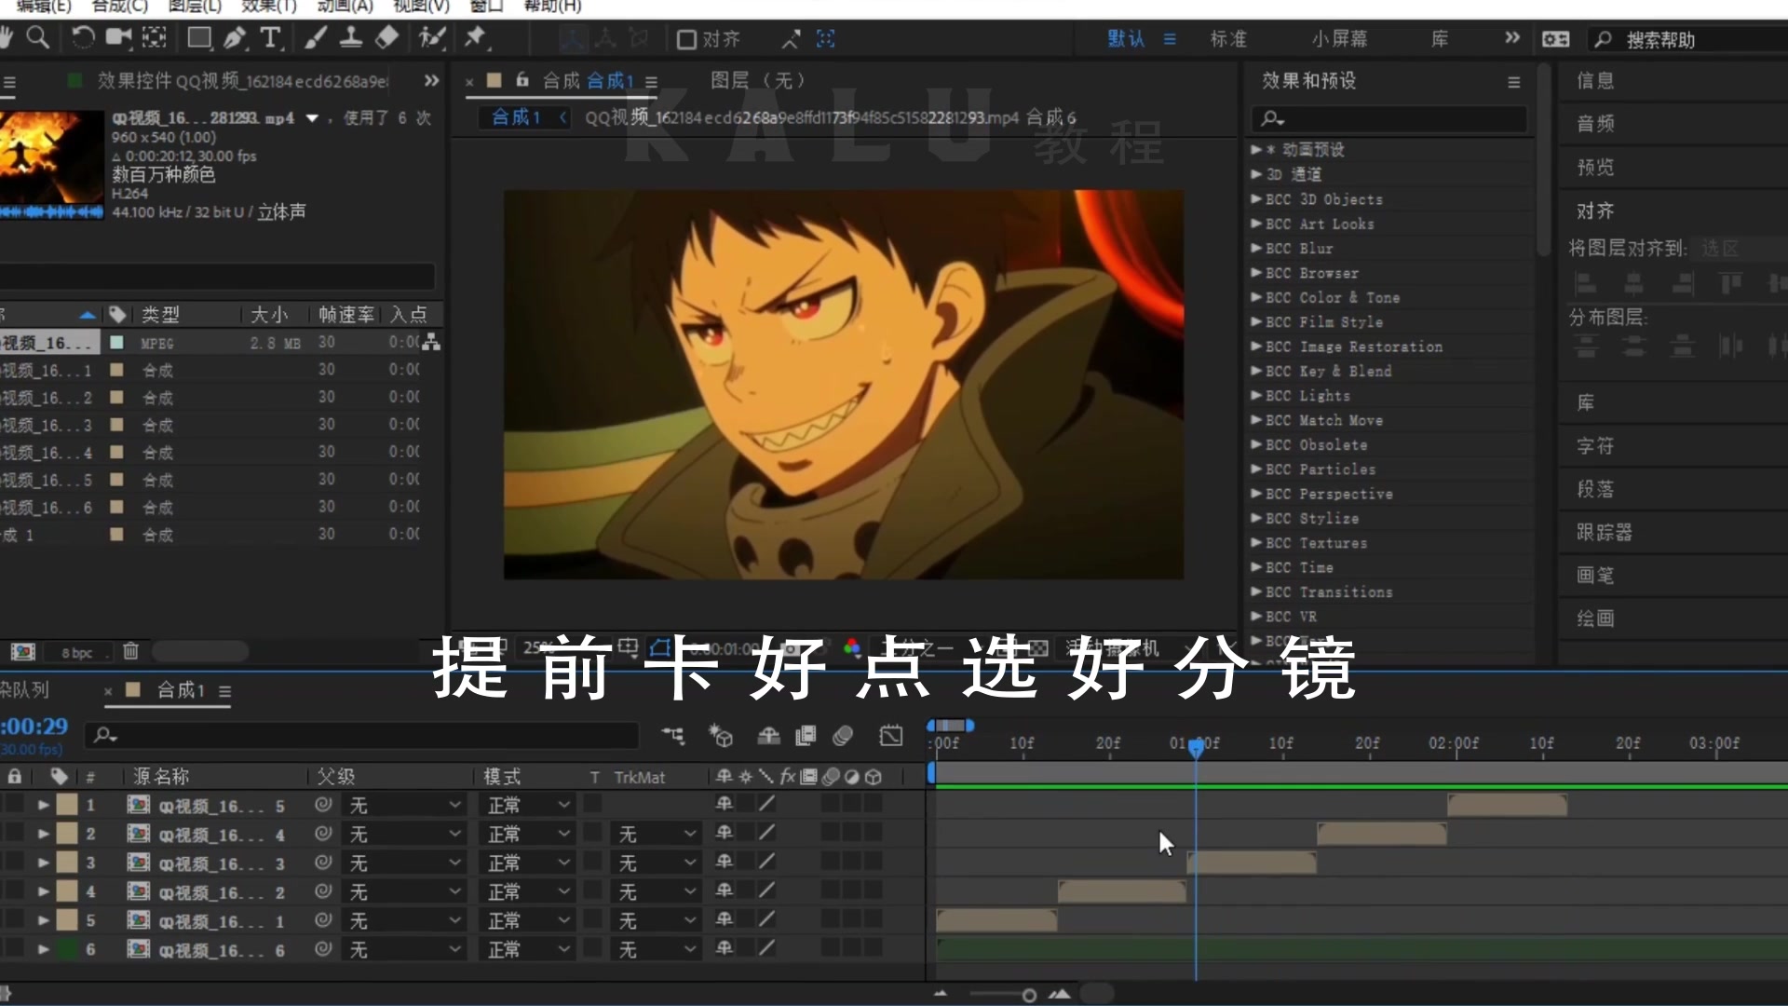Expand the BCC Blur effects category
Image resolution: width=1788 pixels, height=1006 pixels.
point(1256,248)
